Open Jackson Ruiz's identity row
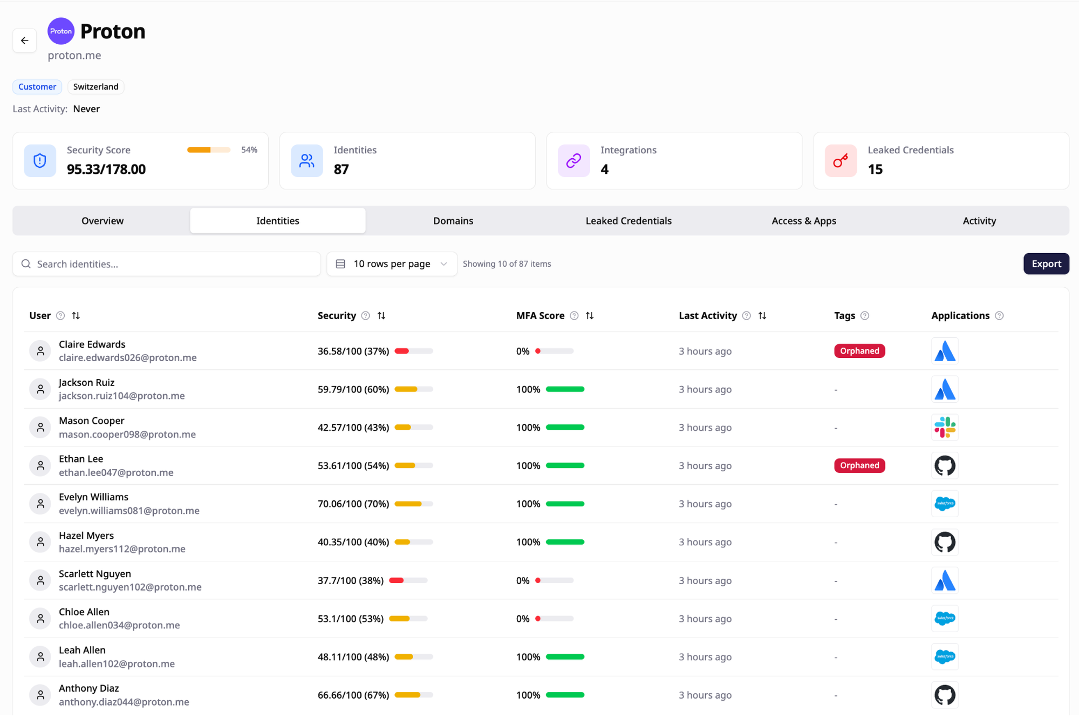Image resolution: width=1079 pixels, height=718 pixels. point(541,389)
